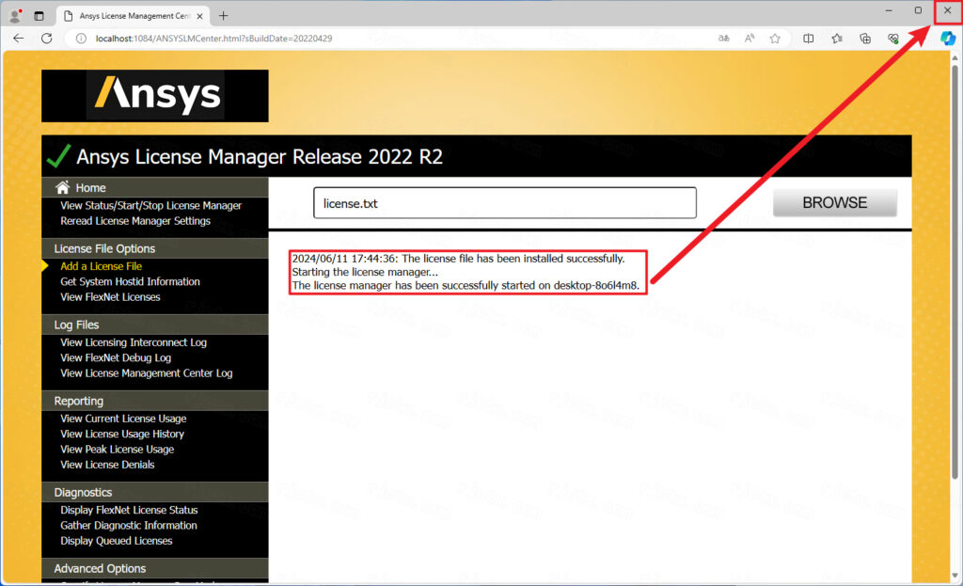Toggle the split screen icon
The width and height of the screenshot is (963, 586).
pos(808,38)
